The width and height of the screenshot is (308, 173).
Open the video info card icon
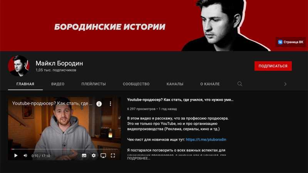click(x=99, y=104)
